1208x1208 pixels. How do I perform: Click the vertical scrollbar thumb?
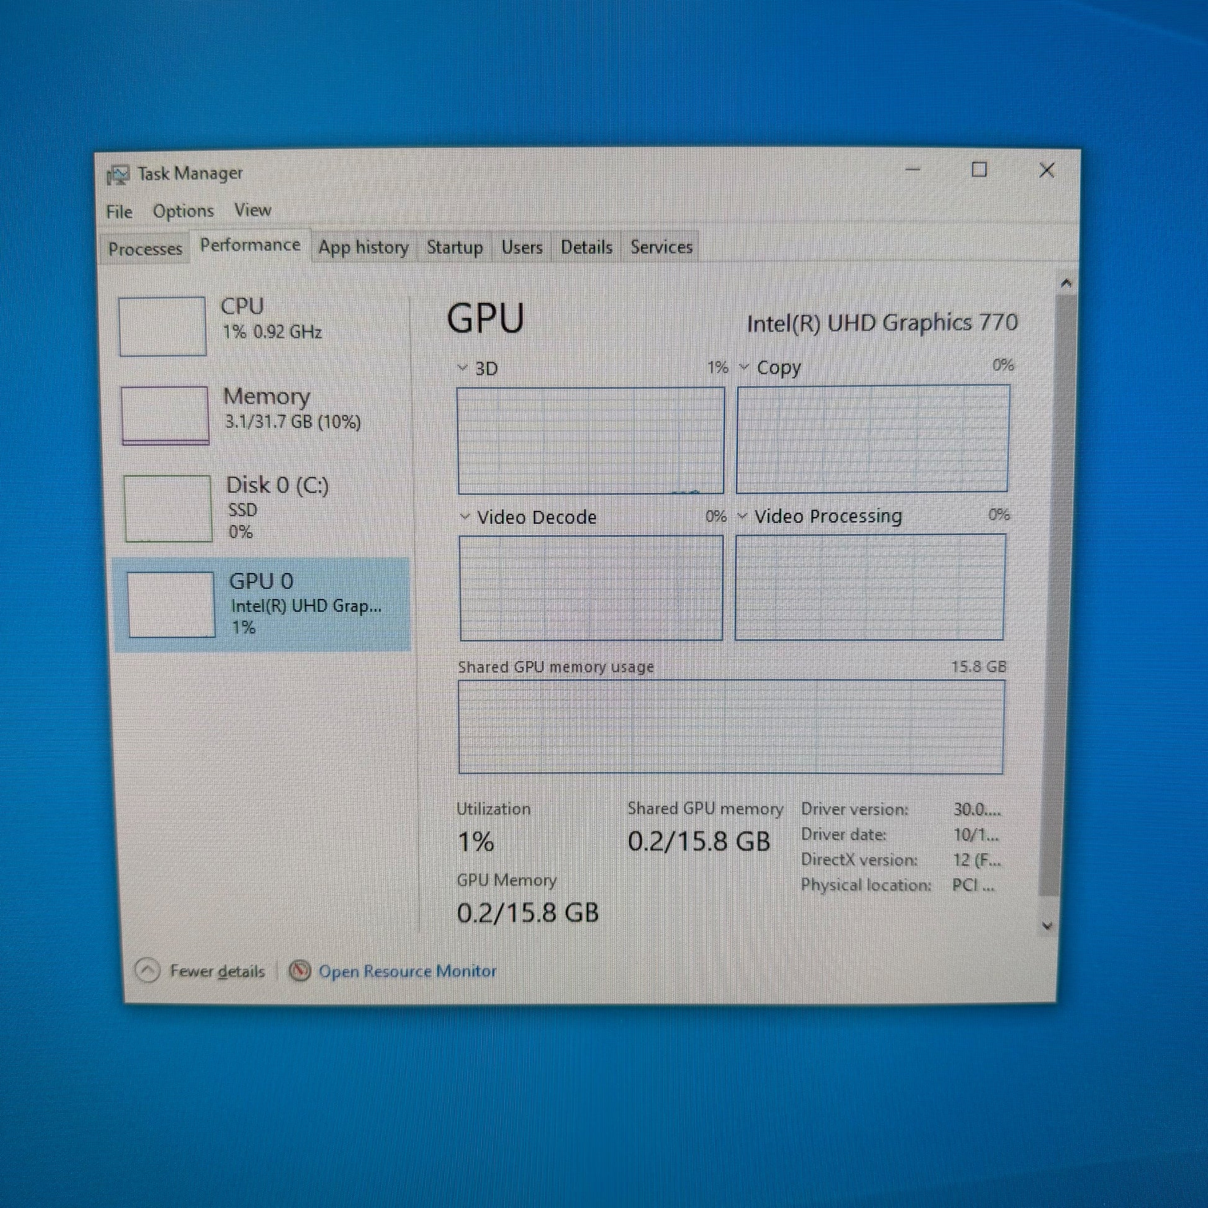(x=1057, y=594)
